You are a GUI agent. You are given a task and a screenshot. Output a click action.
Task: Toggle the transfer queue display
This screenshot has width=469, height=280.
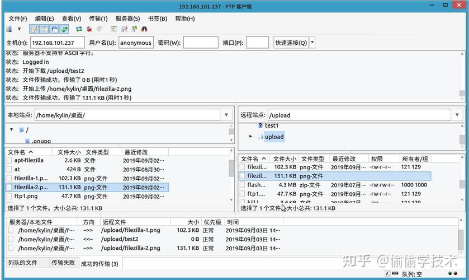64,29
